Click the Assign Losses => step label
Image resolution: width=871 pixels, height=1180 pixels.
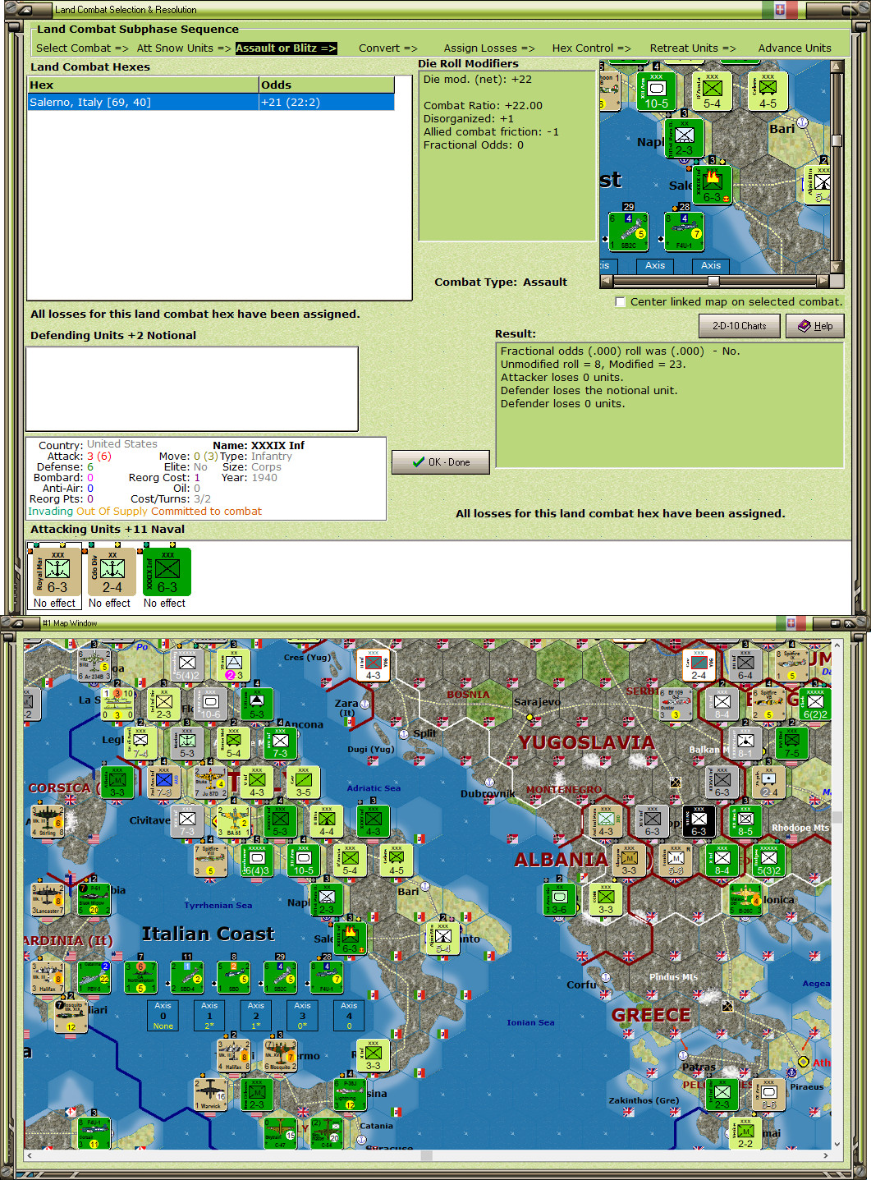pyautogui.click(x=489, y=48)
